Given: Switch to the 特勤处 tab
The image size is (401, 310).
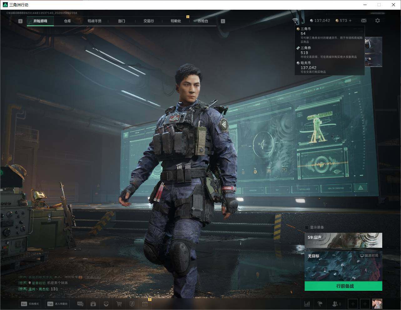Looking at the screenshot, I should click(176, 21).
